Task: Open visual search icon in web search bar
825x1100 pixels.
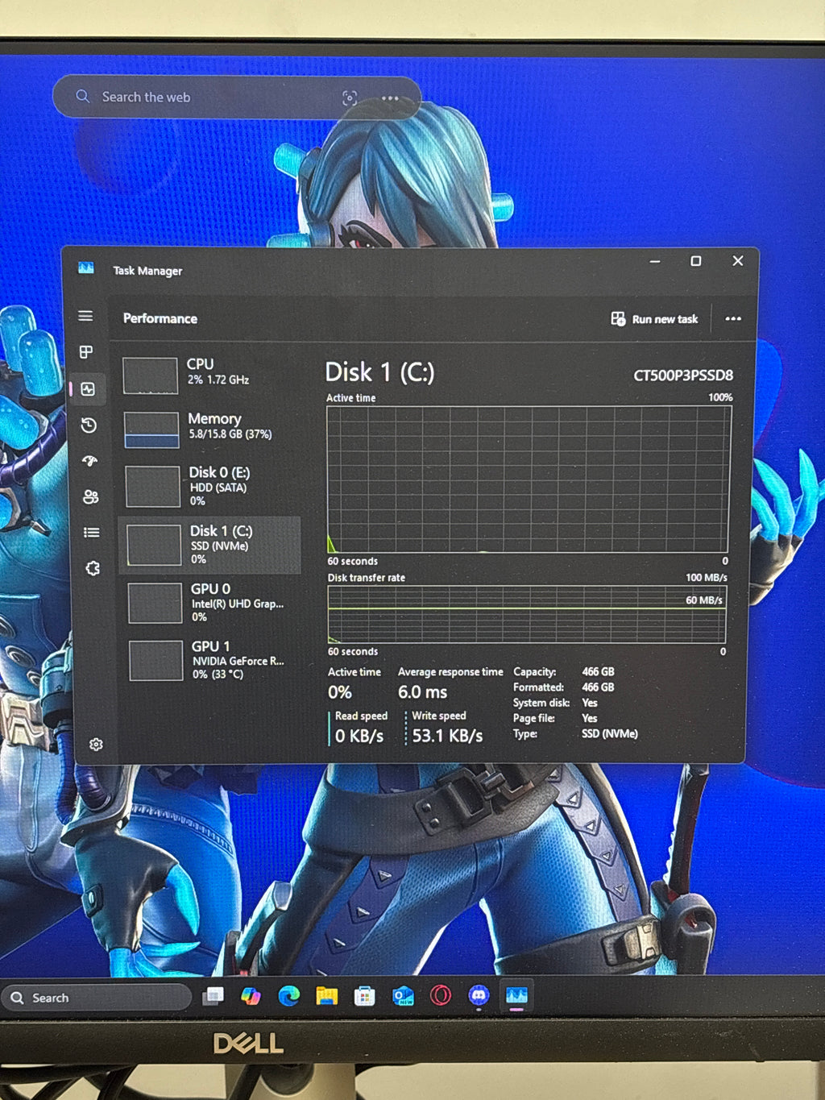Action: pyautogui.click(x=350, y=98)
